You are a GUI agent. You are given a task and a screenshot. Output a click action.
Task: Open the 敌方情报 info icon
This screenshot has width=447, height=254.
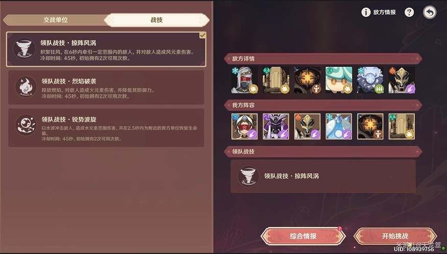coord(366,12)
